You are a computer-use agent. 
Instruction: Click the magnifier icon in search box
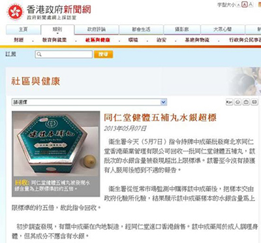(39, 54)
